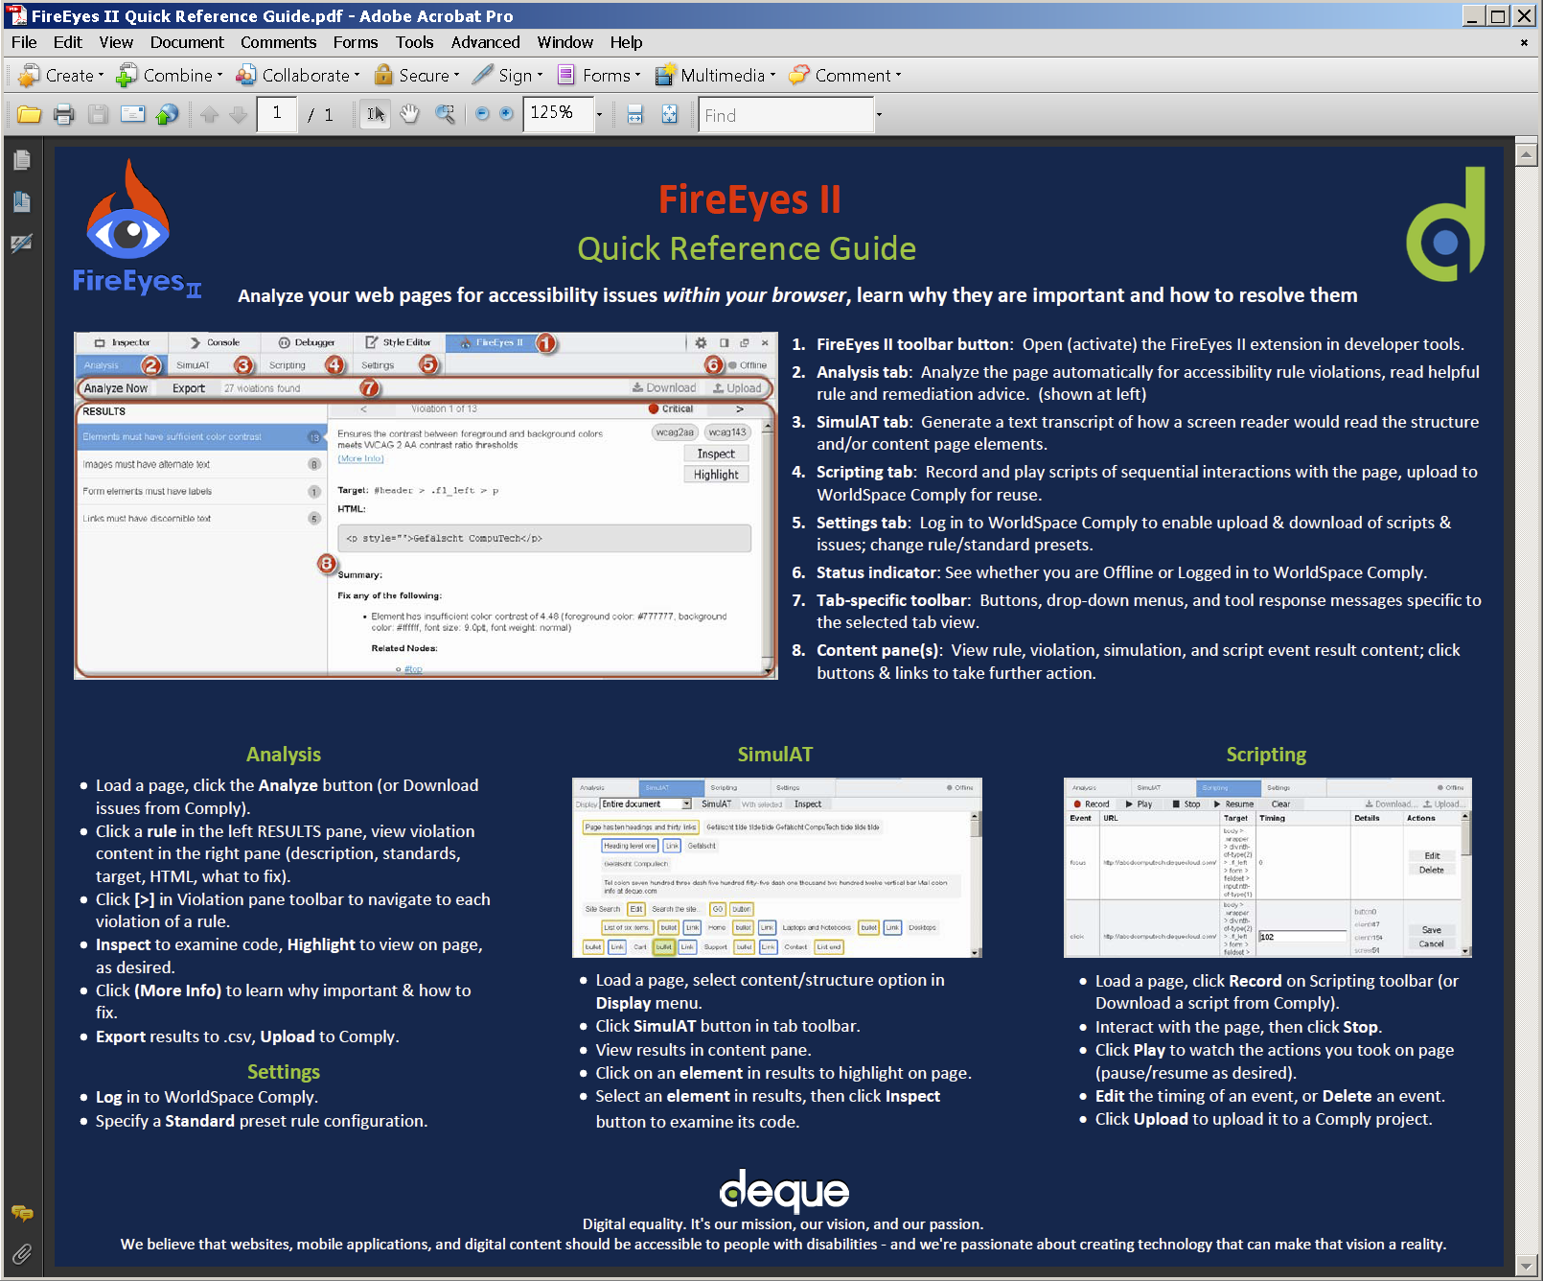Expand the Find options dropdown arrow
The image size is (1543, 1281).
(879, 115)
